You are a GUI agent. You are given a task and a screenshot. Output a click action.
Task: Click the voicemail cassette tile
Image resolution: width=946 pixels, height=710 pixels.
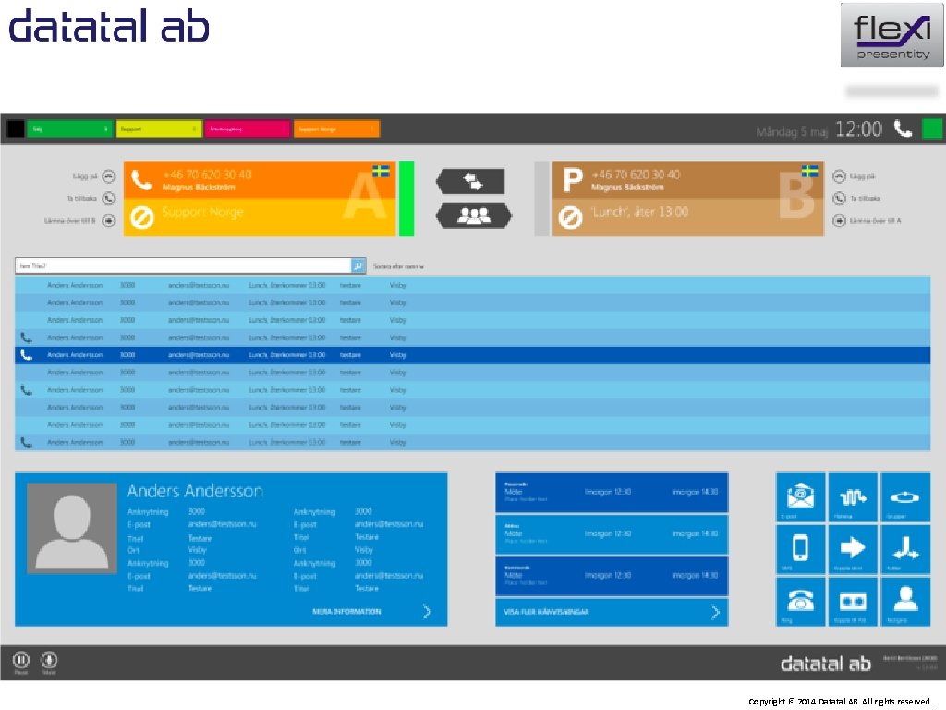click(x=853, y=601)
